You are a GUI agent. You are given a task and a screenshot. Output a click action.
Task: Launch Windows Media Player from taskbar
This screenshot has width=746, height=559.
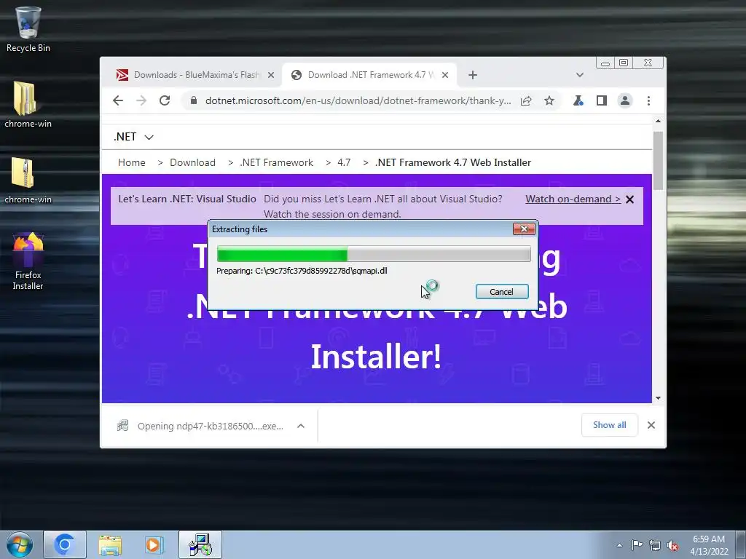coord(154,544)
